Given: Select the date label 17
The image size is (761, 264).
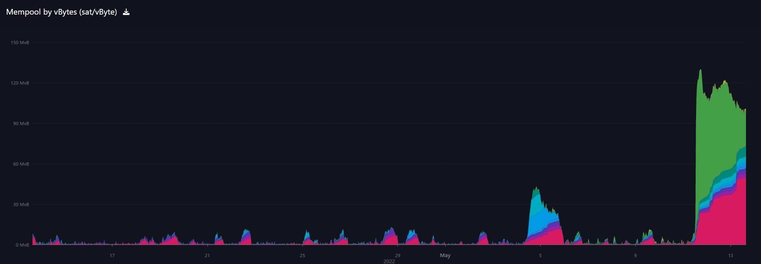Looking at the screenshot, I should click(112, 255).
